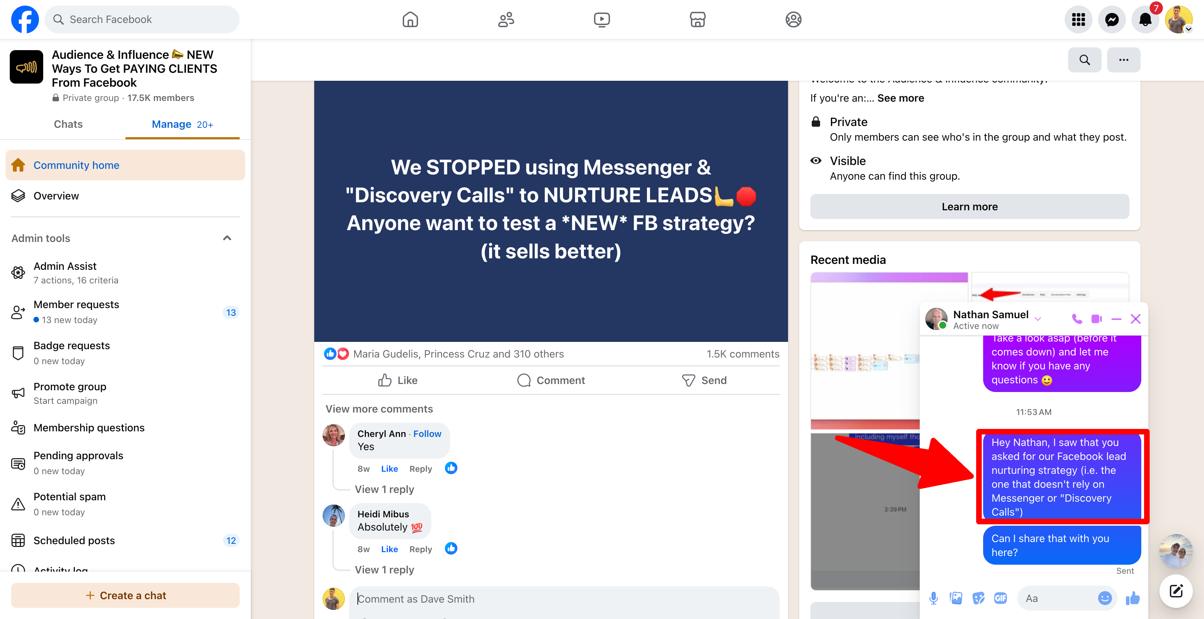Viewport: 1204px width, 619px height.
Task: Open Nathan Samuel chat options chevron
Action: pyautogui.click(x=1037, y=320)
